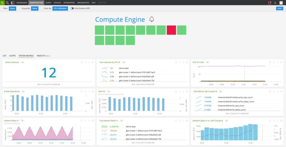Open the DASHBOARDS navigation menu
Image resolution: width=286 pixels, height=147 pixels.
(x=22, y=3)
